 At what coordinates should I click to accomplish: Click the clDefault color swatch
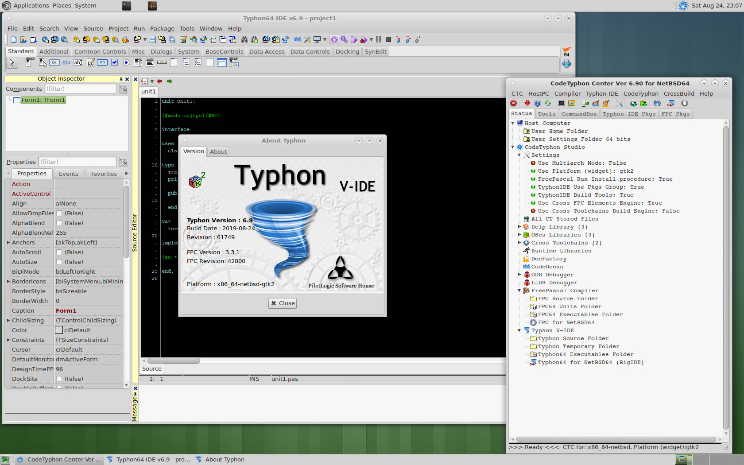(x=59, y=330)
